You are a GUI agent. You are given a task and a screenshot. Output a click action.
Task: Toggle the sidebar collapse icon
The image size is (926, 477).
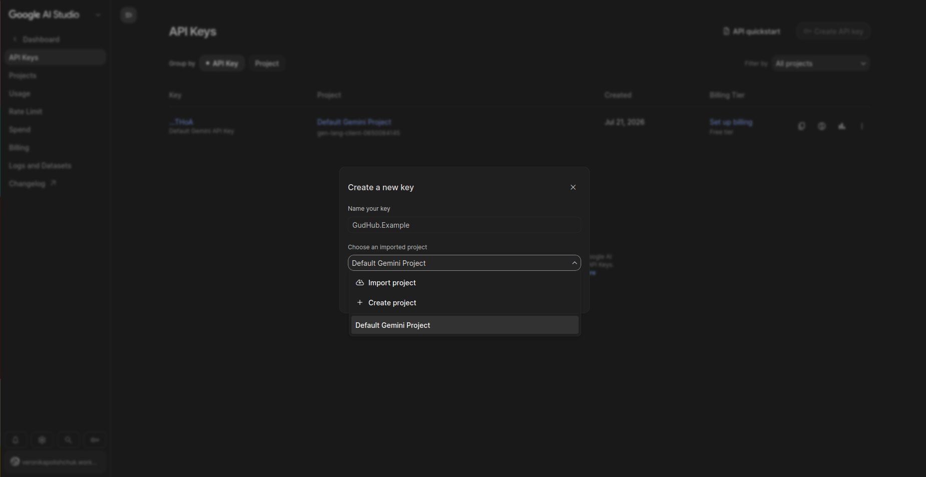129,15
